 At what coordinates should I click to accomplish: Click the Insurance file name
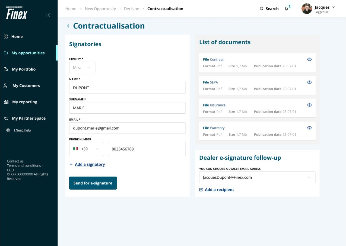pyautogui.click(x=218, y=105)
